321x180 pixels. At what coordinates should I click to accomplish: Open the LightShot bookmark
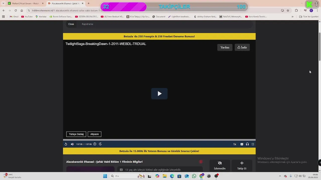(179, 17)
